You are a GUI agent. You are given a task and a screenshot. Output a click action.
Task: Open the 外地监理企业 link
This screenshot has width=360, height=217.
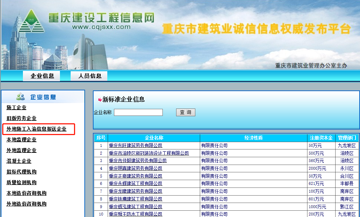[21, 151]
